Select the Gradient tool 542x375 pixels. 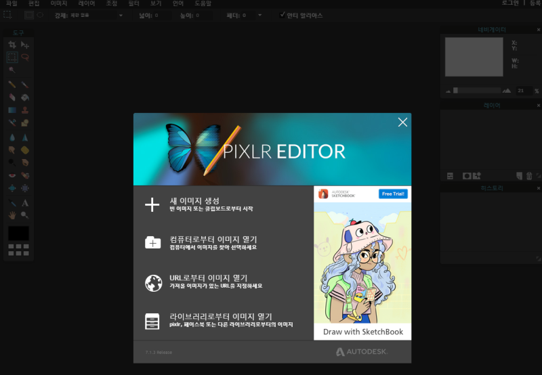point(12,110)
